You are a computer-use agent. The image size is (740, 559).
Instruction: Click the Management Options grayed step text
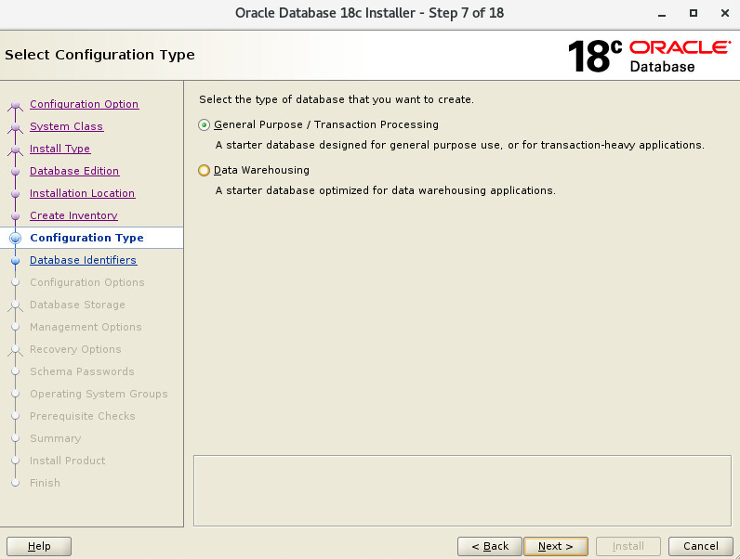(86, 327)
